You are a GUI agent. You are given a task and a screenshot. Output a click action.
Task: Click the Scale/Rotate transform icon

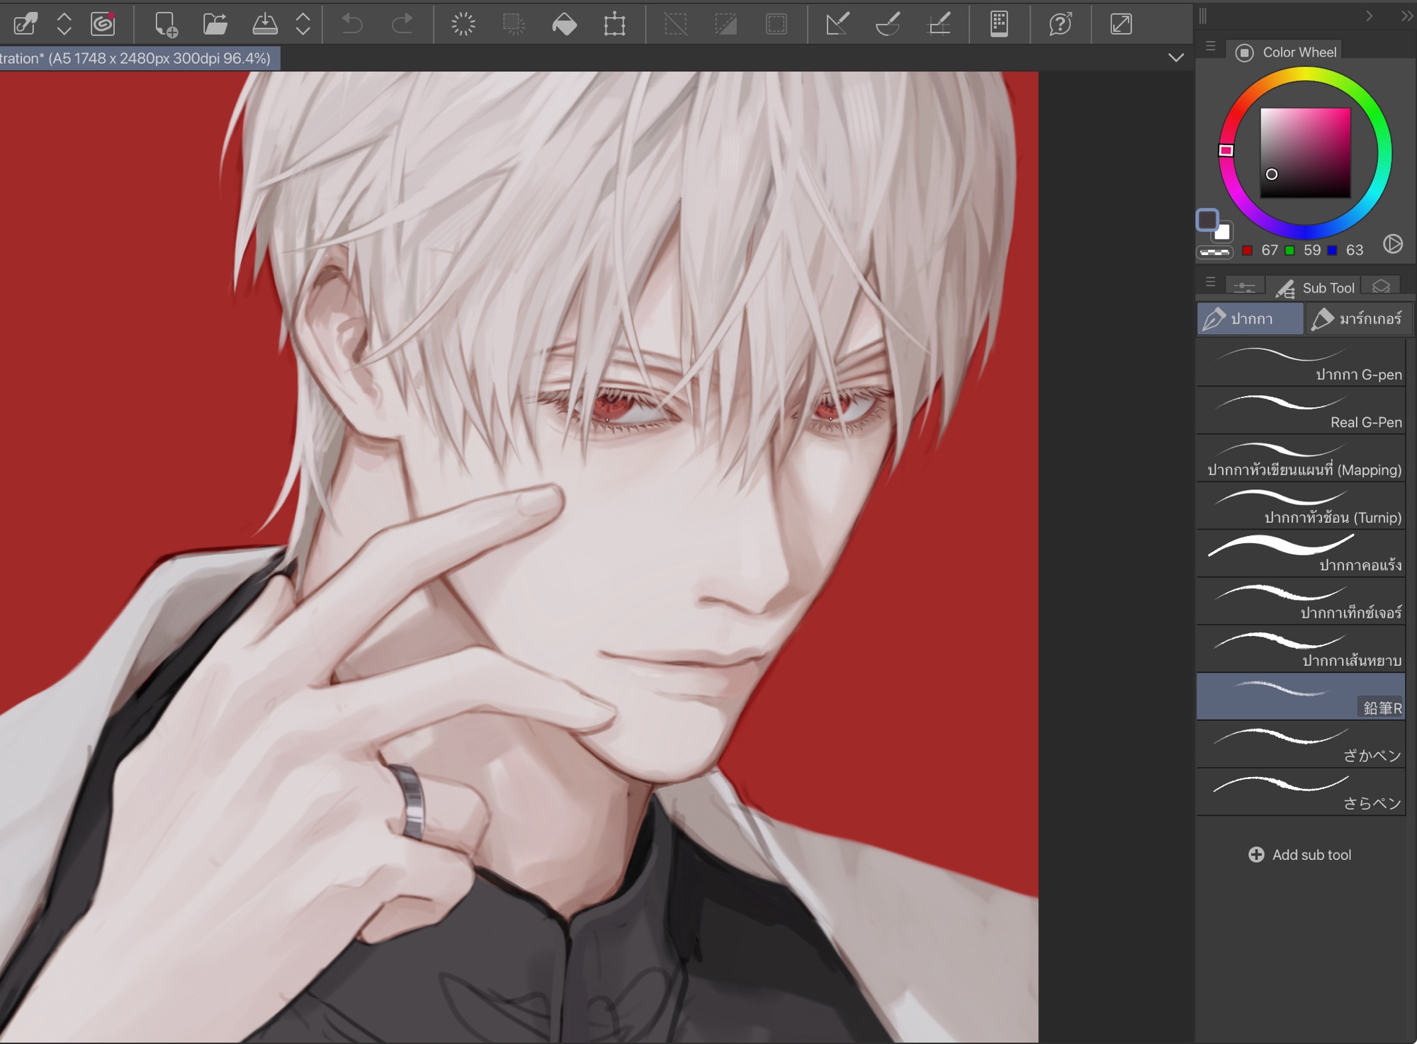614,24
